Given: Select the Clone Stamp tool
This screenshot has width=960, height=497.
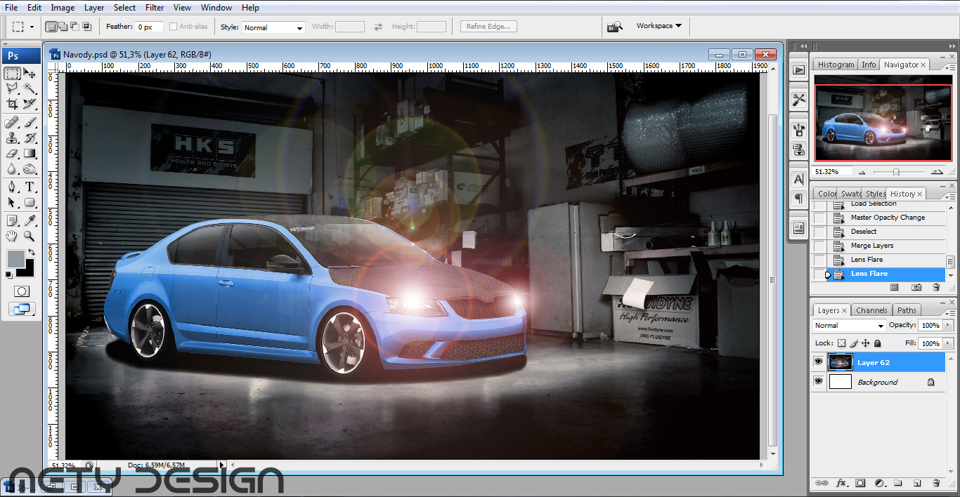Looking at the screenshot, I should pos(12,138).
